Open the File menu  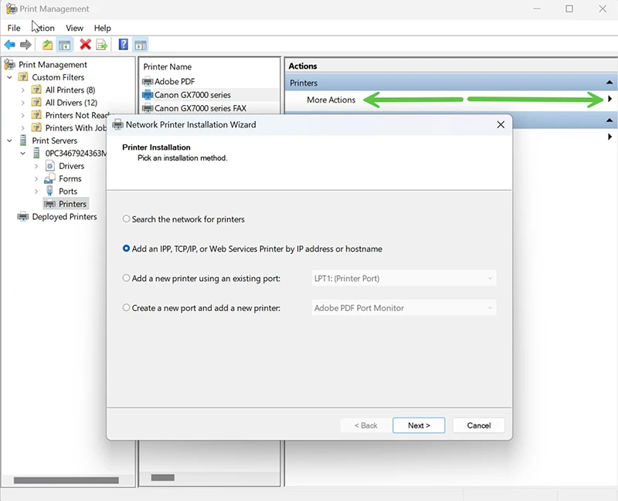tap(13, 28)
